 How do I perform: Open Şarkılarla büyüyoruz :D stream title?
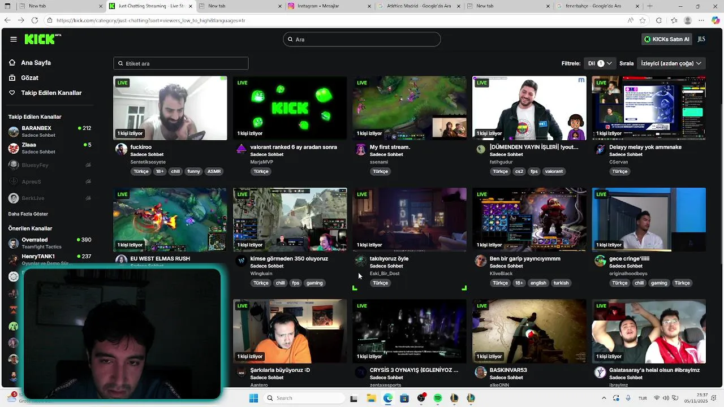(280, 370)
